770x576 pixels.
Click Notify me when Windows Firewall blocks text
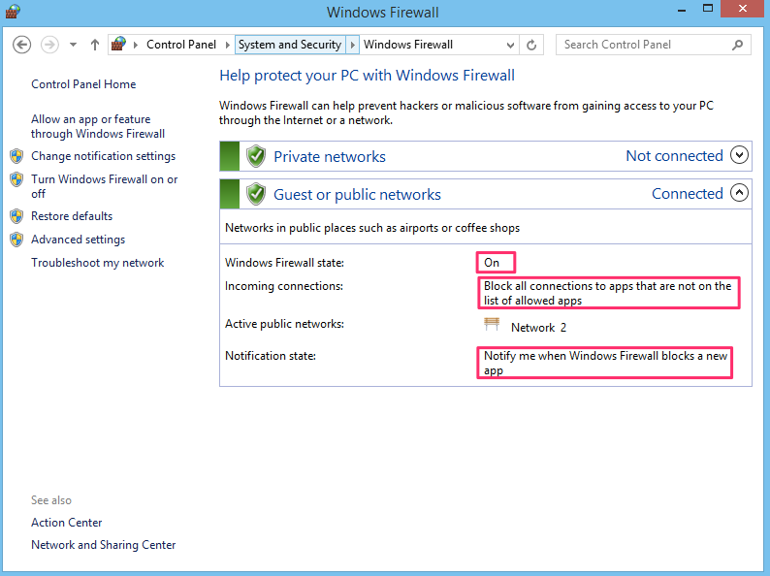point(605,363)
